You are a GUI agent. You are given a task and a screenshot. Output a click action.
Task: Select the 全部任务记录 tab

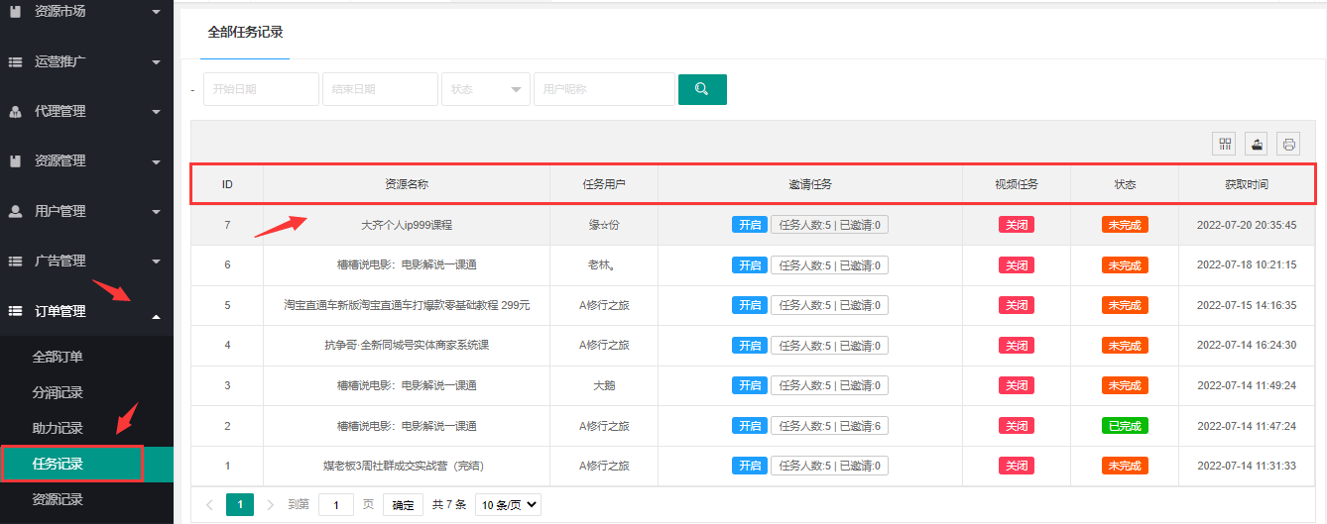pyautogui.click(x=245, y=32)
